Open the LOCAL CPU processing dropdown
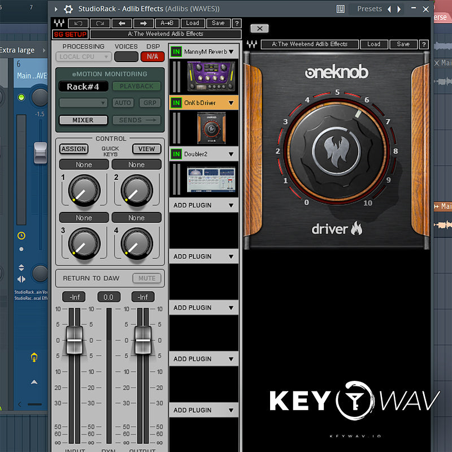452x452 pixels. coord(84,57)
